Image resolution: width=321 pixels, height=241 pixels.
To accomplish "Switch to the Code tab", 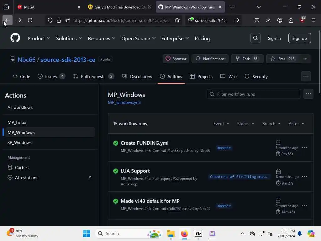I will pyautogui.click(x=21, y=77).
